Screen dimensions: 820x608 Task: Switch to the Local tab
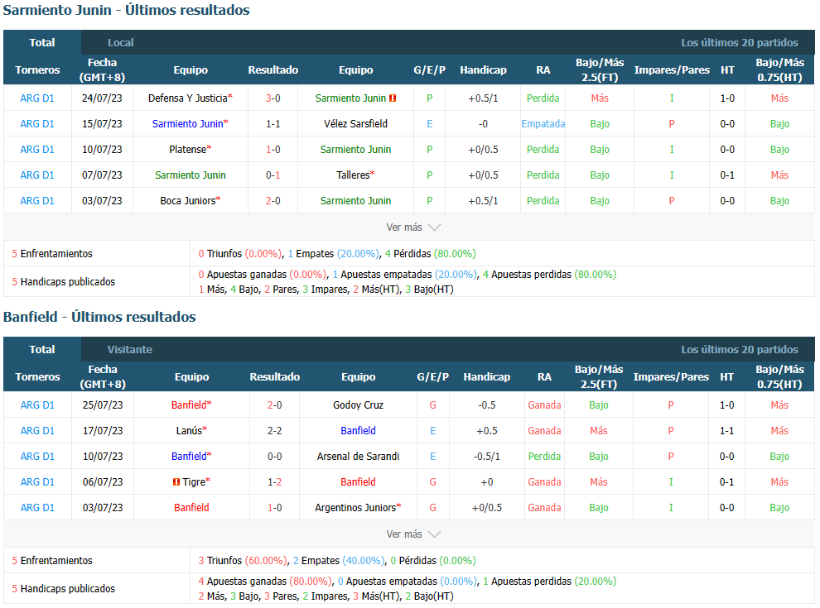click(x=121, y=43)
